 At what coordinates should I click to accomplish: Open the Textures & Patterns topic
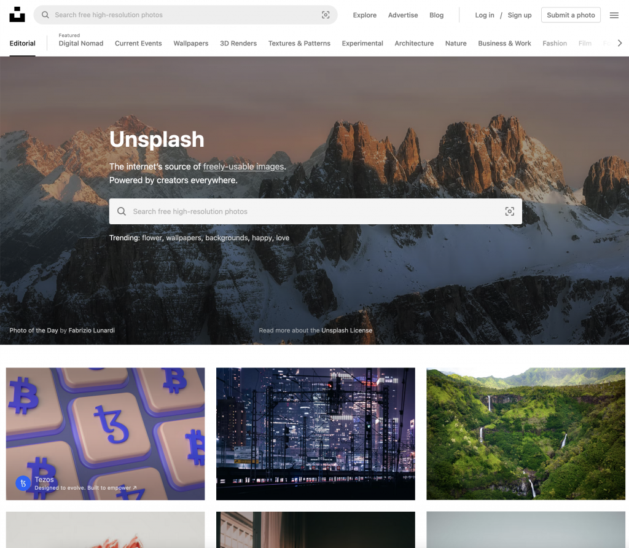click(x=299, y=44)
